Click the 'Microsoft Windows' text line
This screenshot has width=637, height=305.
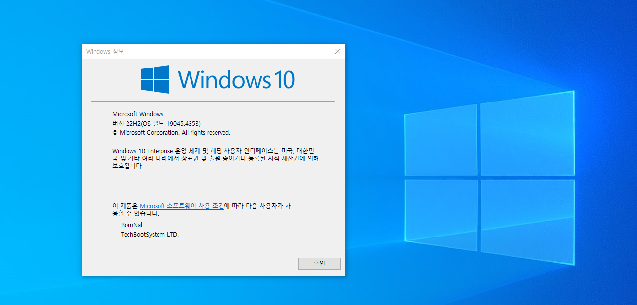138,114
